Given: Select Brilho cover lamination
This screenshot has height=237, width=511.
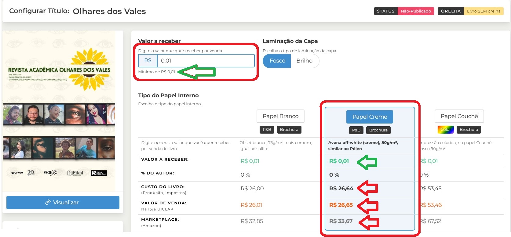Looking at the screenshot, I should [x=304, y=61].
